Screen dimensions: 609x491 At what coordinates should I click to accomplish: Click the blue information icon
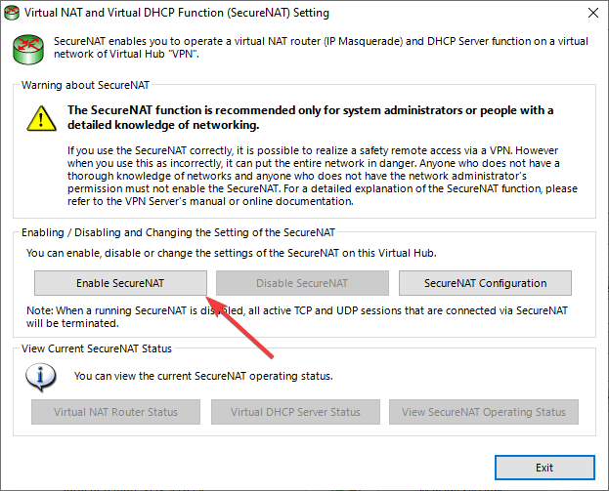[x=41, y=375]
